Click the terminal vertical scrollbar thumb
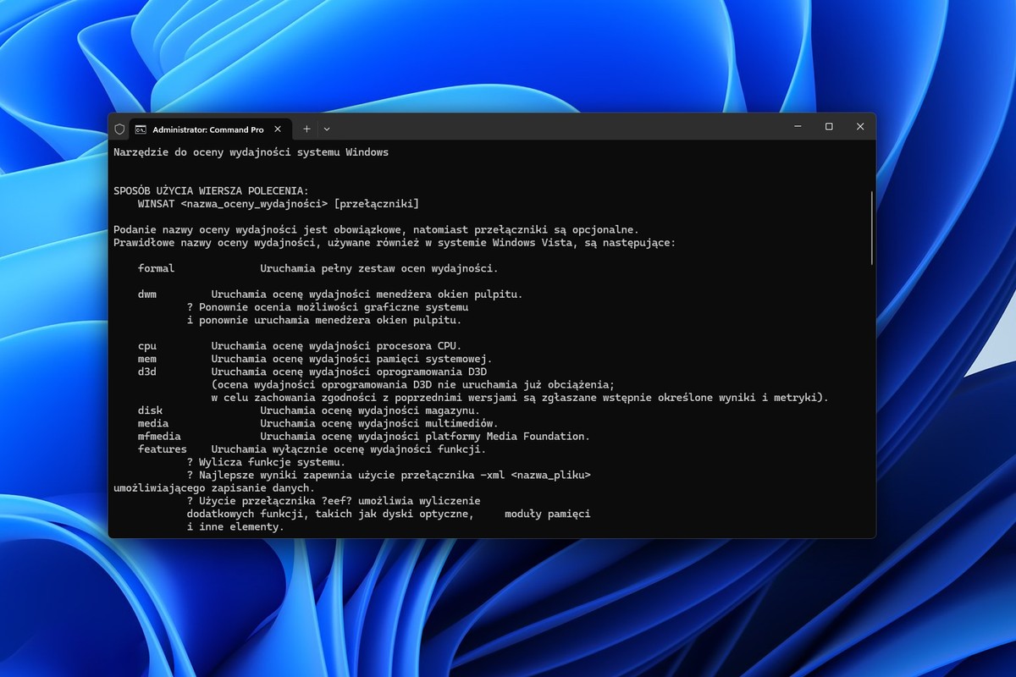Screen dimensions: 1016x677 tap(871, 228)
